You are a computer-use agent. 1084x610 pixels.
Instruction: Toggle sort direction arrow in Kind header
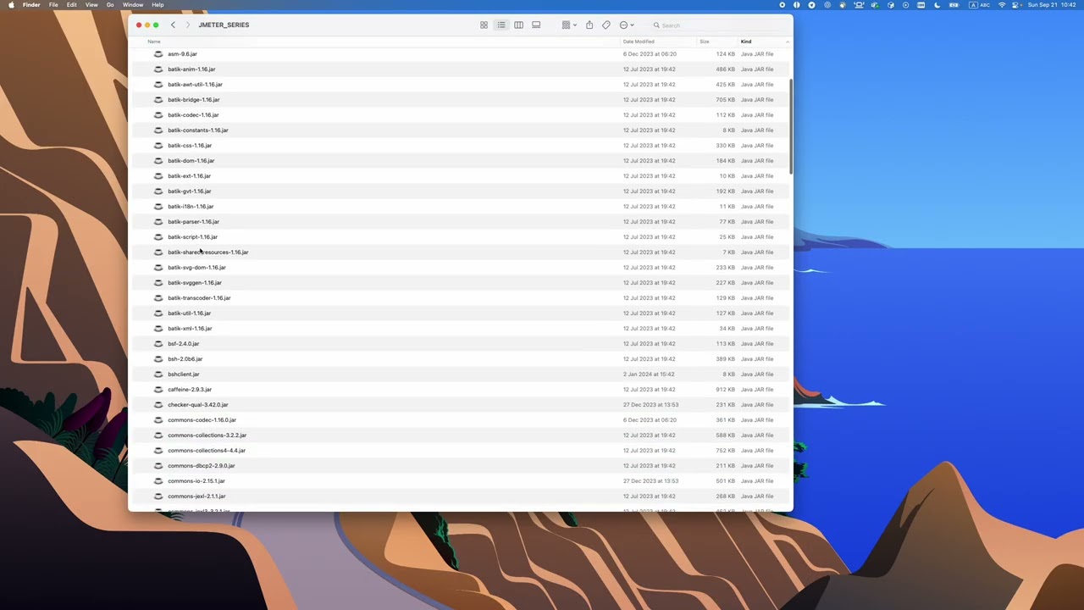coord(787,42)
